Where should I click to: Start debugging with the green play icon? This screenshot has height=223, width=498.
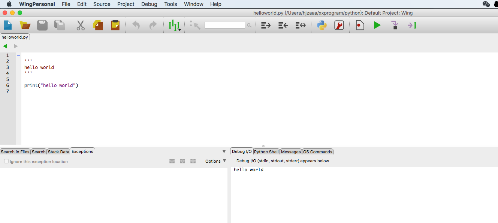(x=377, y=25)
